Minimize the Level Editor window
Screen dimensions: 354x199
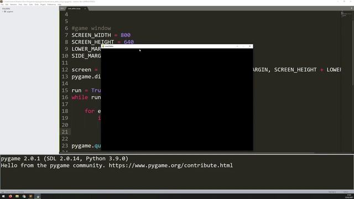[x=237, y=46]
